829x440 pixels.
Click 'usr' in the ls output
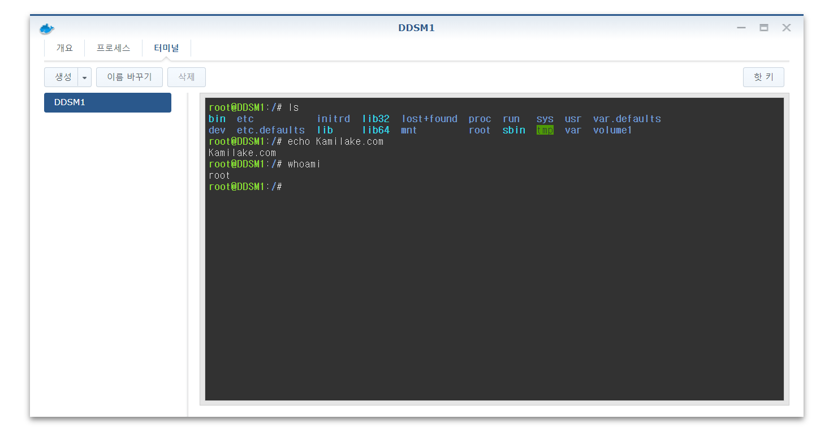point(573,119)
